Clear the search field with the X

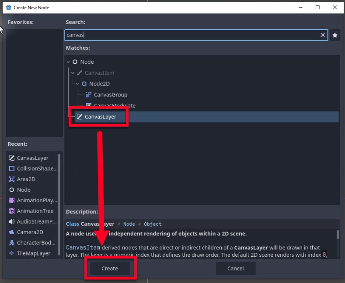click(x=323, y=35)
